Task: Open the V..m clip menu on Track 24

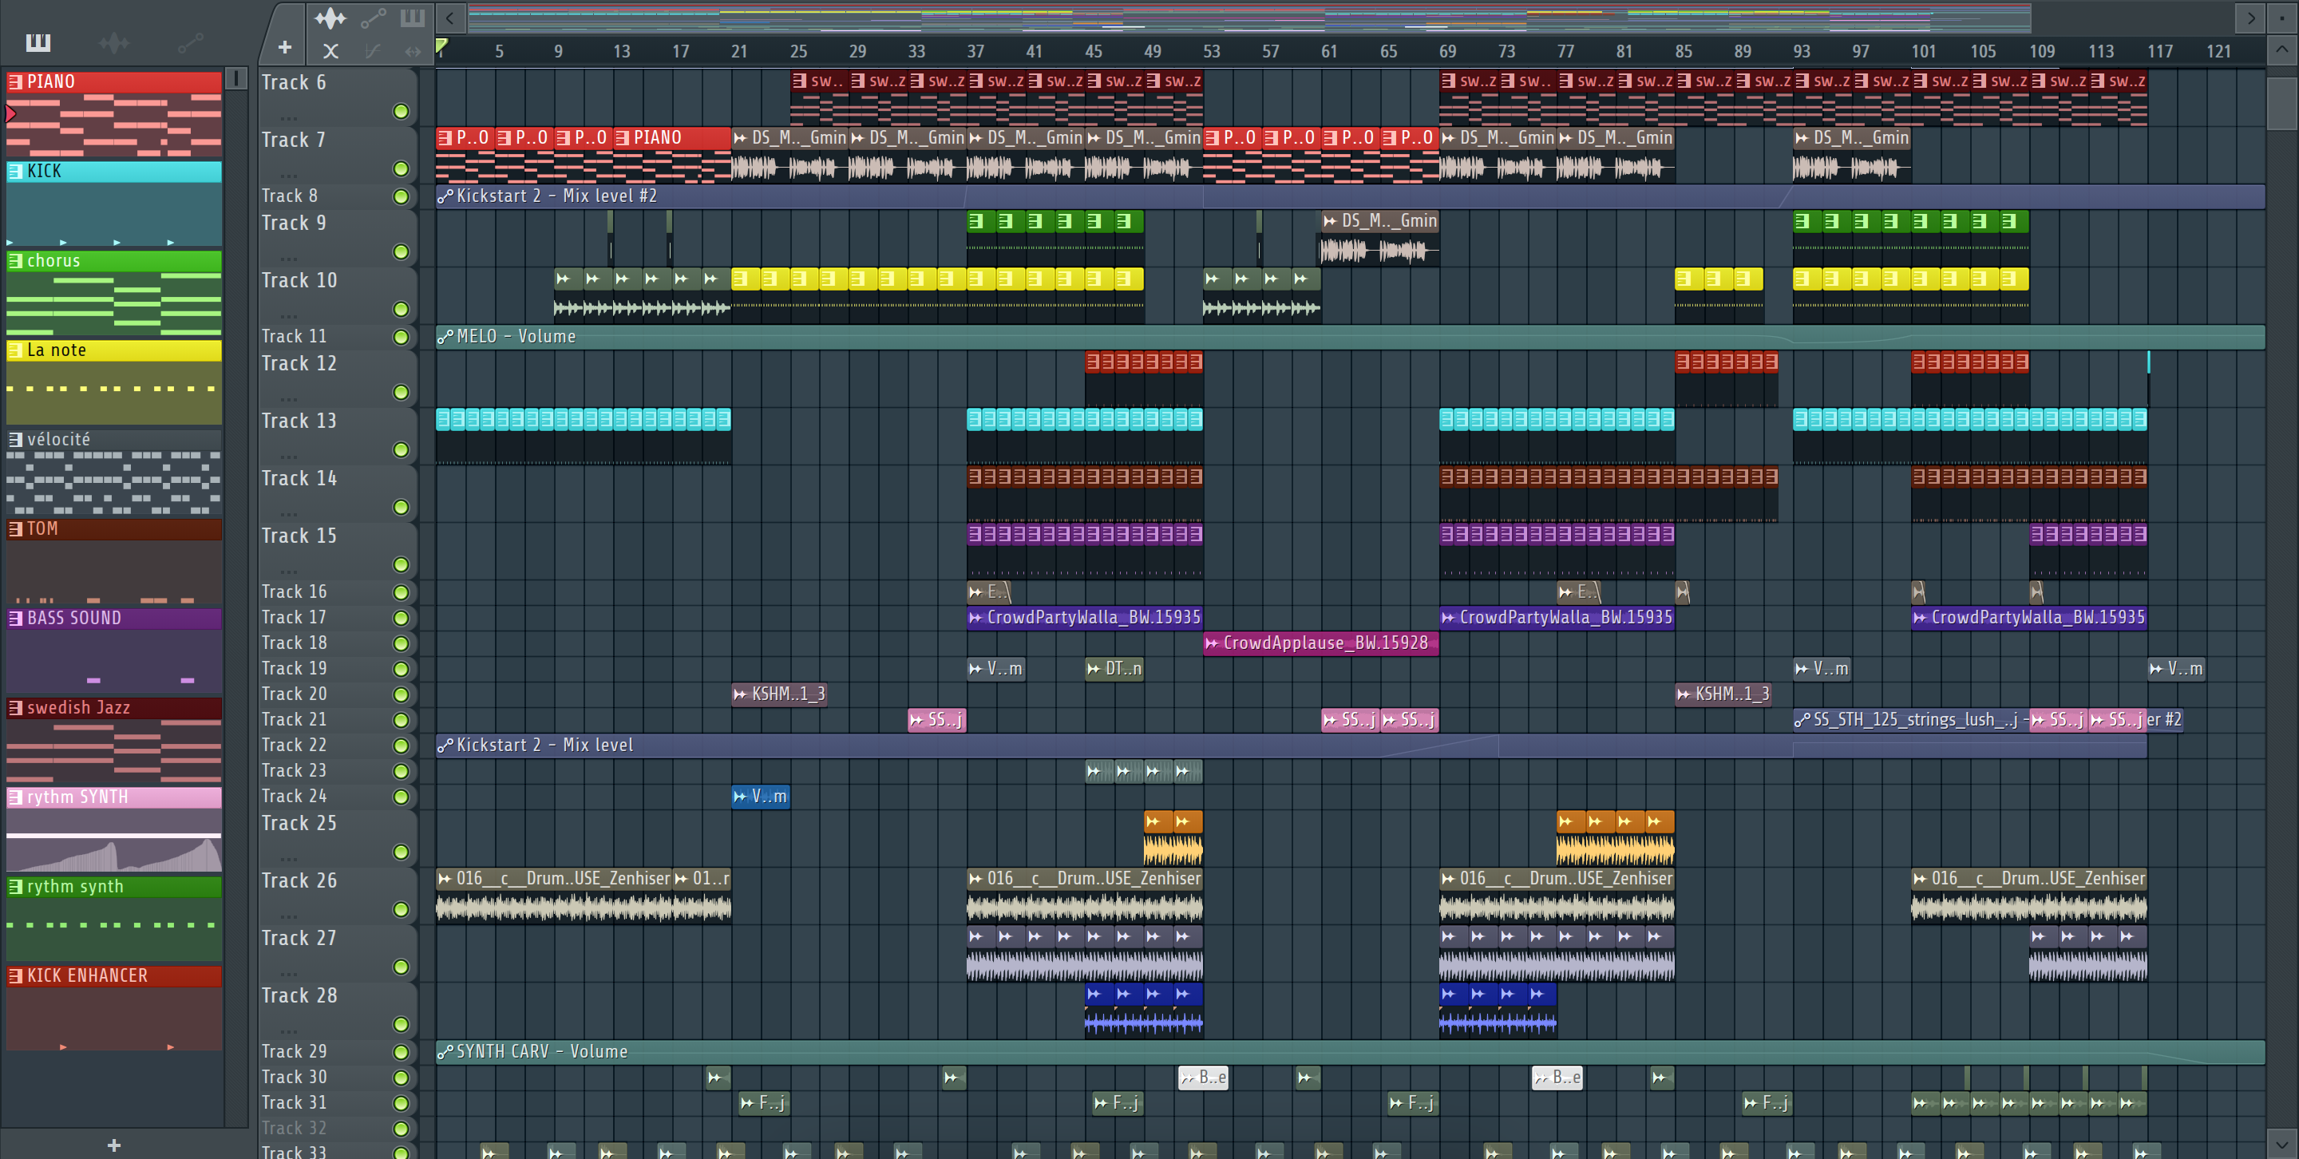Action: coord(740,796)
